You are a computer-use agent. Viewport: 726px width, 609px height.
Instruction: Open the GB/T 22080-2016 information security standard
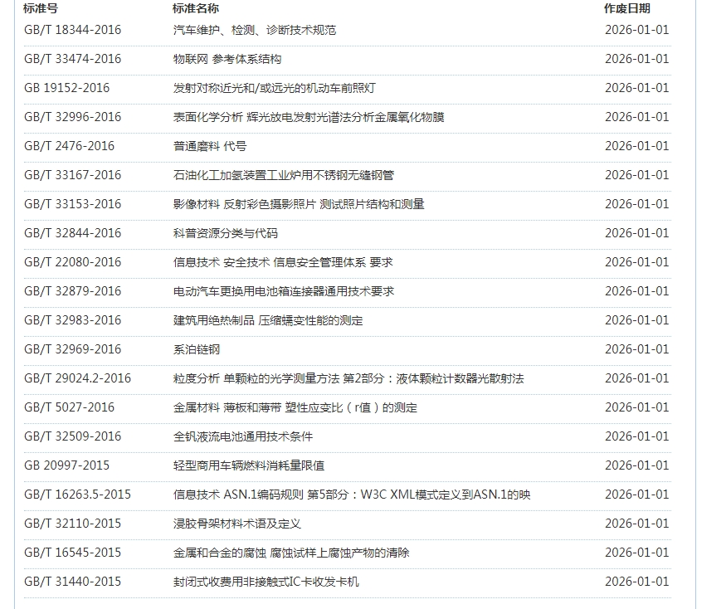coord(72,262)
